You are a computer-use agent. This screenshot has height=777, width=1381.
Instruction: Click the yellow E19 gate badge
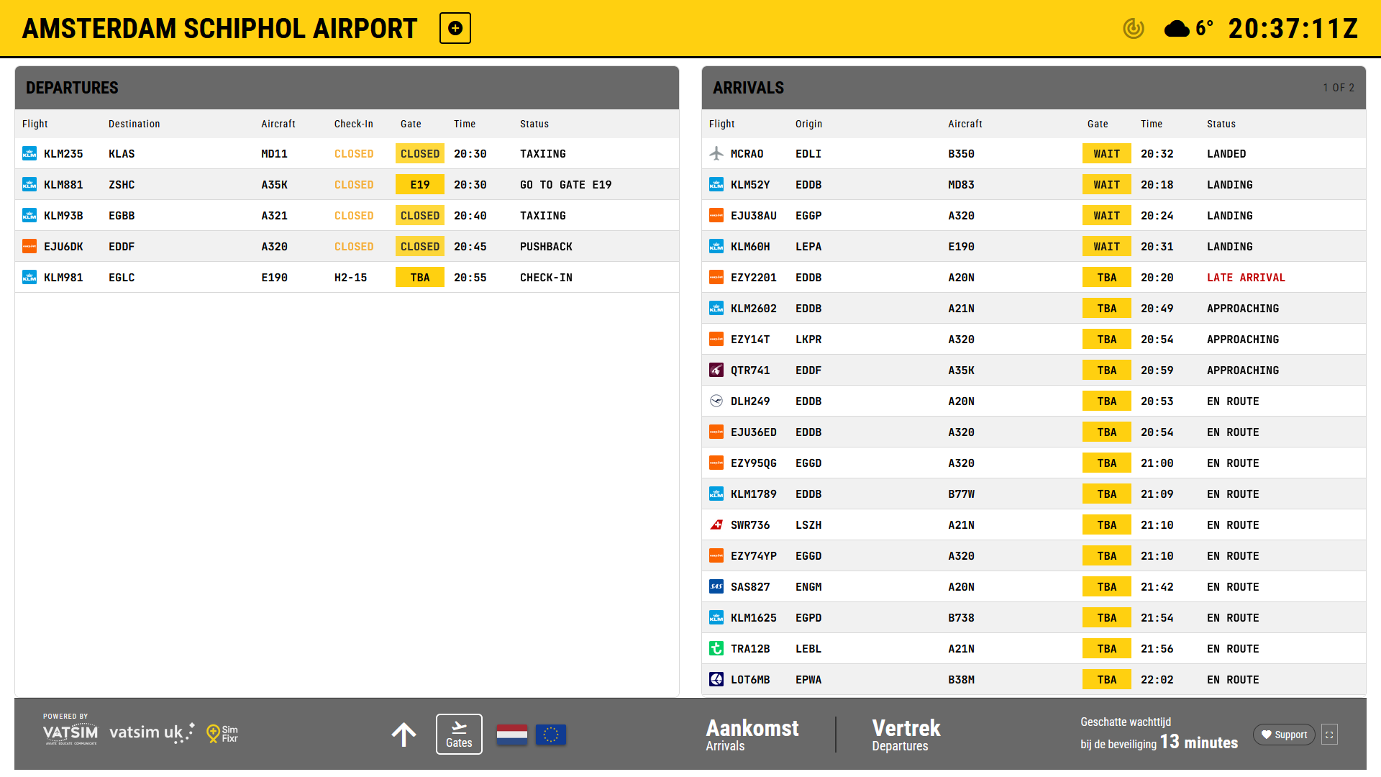419,185
